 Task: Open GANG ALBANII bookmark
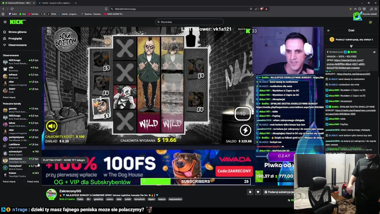coord(114,14)
